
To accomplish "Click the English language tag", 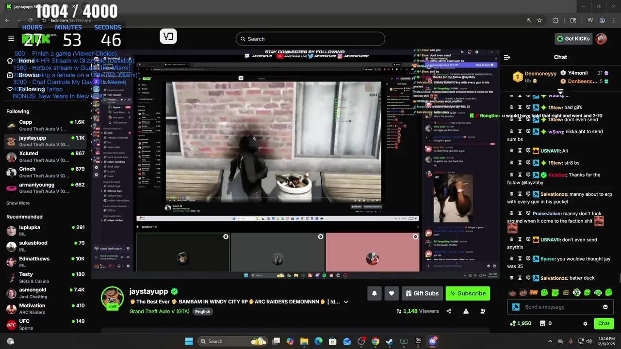I will tap(203, 312).
